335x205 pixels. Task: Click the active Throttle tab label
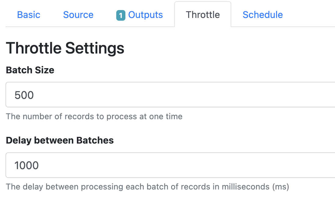click(x=203, y=15)
